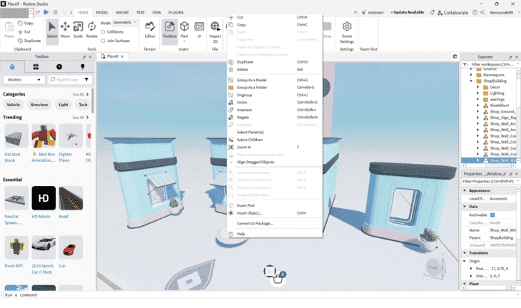The width and height of the screenshot is (521, 308).
Task: Toggle the Archivable property checkbox
Action: point(492,215)
